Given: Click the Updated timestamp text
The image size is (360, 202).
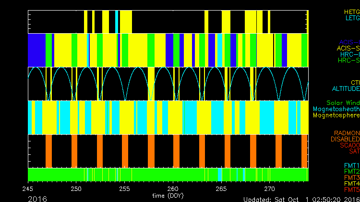Looking at the screenshot, I should click(x=301, y=199).
